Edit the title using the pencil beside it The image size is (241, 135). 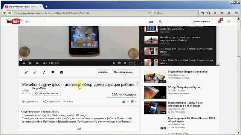(137, 83)
